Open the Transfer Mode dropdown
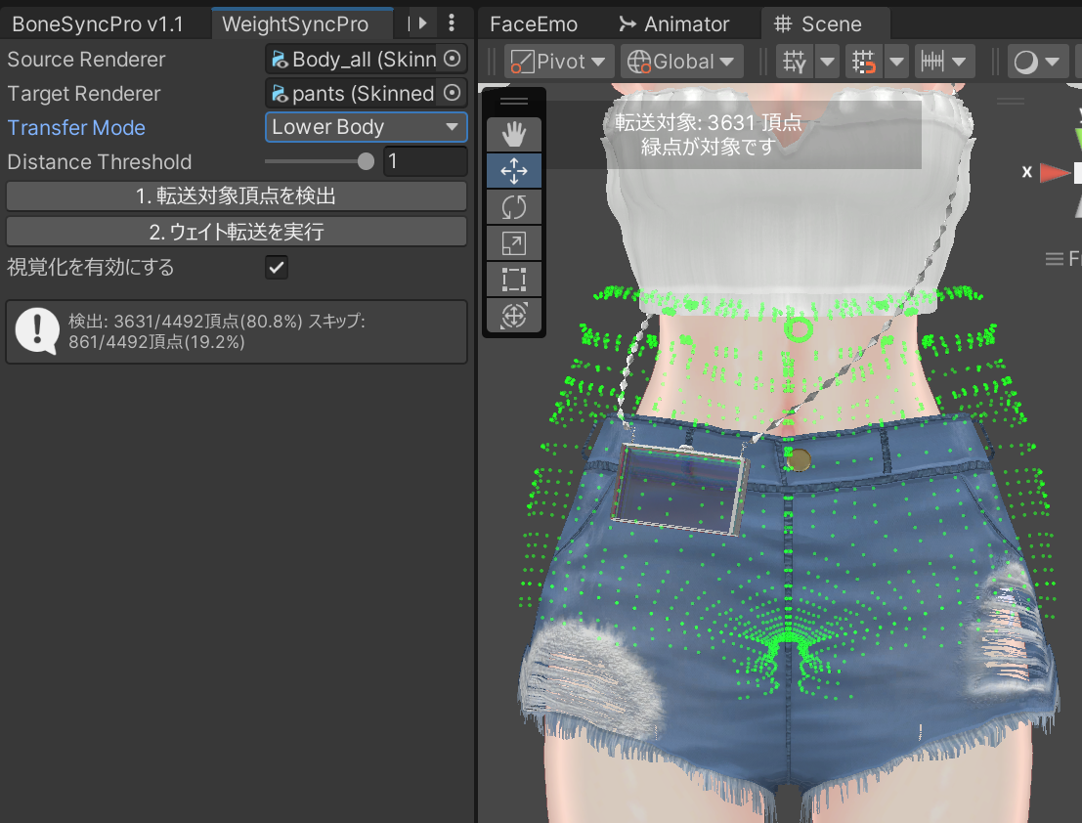The image size is (1082, 823). 366,126
